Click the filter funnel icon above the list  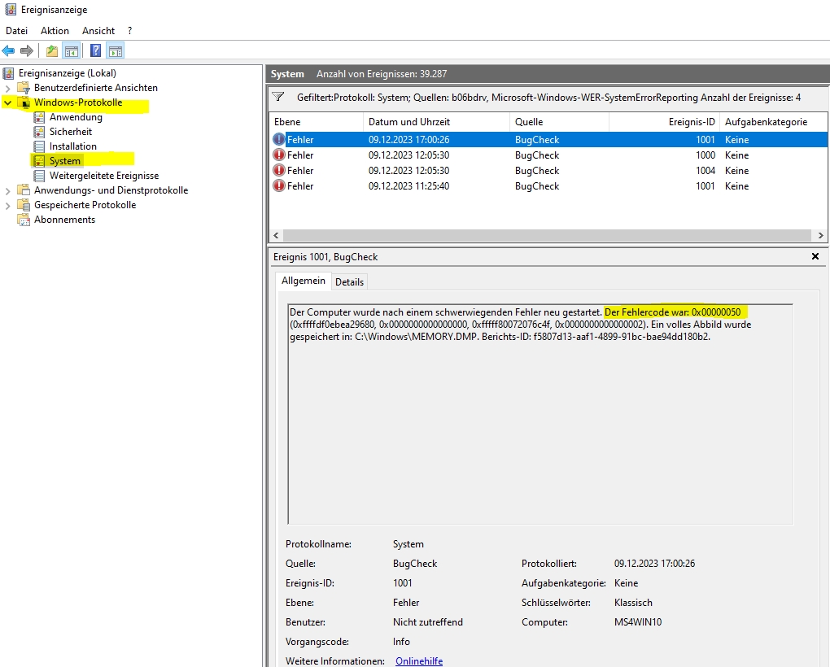pos(277,97)
